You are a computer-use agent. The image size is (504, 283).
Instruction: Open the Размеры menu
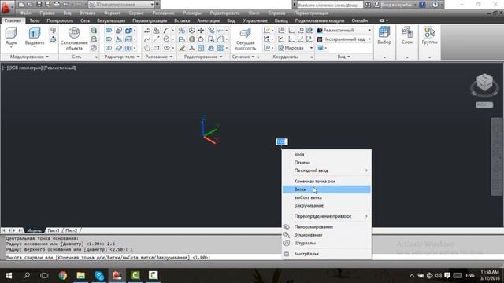tap(192, 13)
